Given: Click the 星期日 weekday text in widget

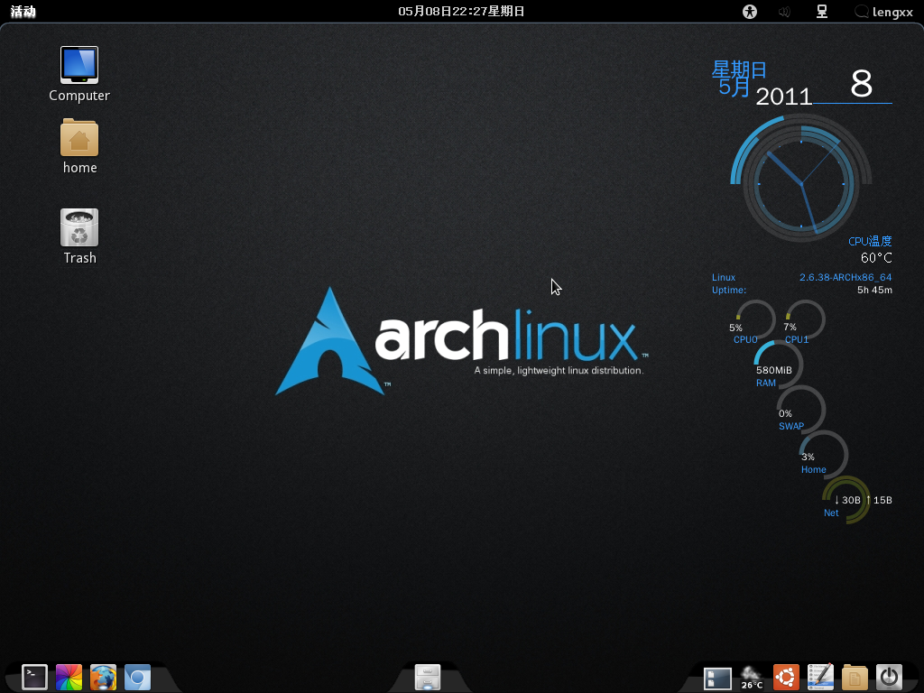Looking at the screenshot, I should point(739,69).
